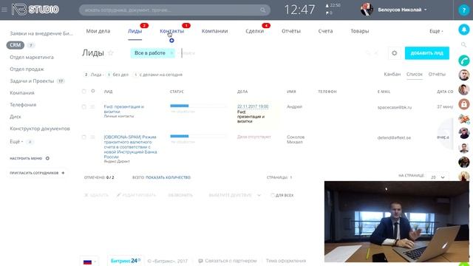
Task: Open the per-page count dropdown
Action: tap(438, 177)
